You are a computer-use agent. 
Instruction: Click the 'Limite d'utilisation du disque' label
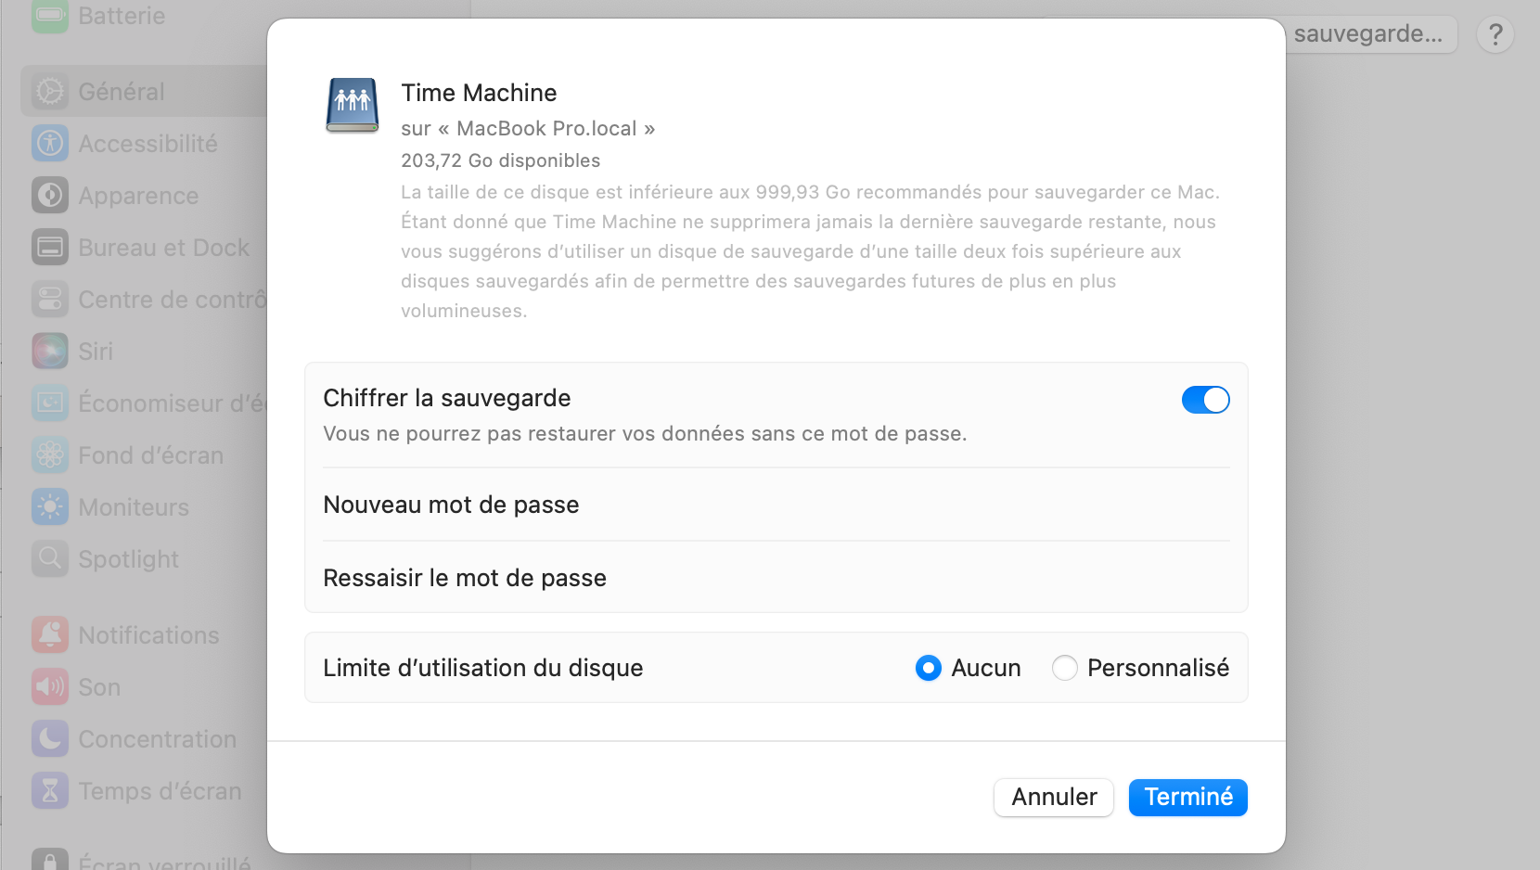click(482, 668)
